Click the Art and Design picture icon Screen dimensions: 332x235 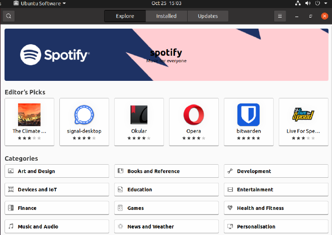click(x=11, y=171)
